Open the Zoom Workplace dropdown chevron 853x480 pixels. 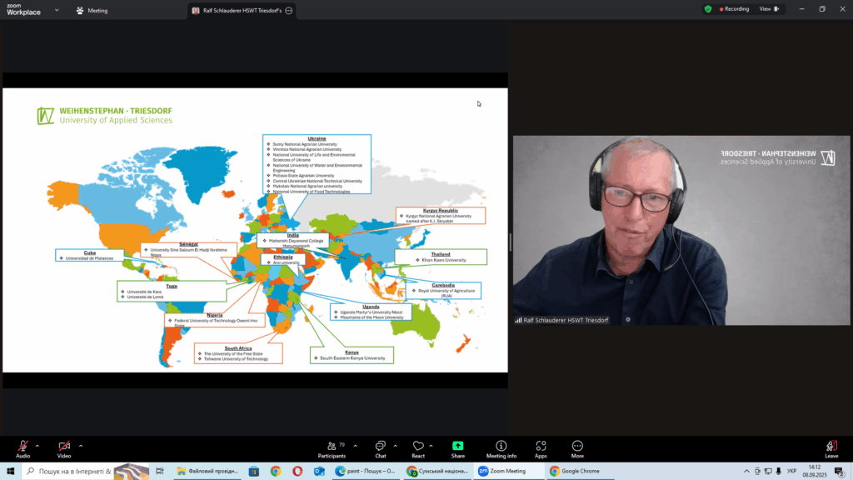pos(57,11)
